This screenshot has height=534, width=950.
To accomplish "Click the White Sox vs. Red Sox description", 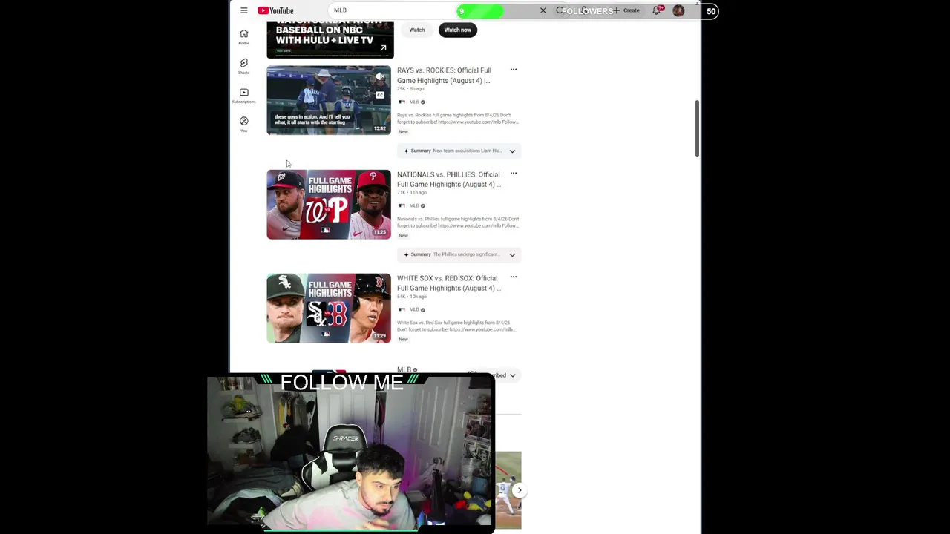I will coord(456,326).
